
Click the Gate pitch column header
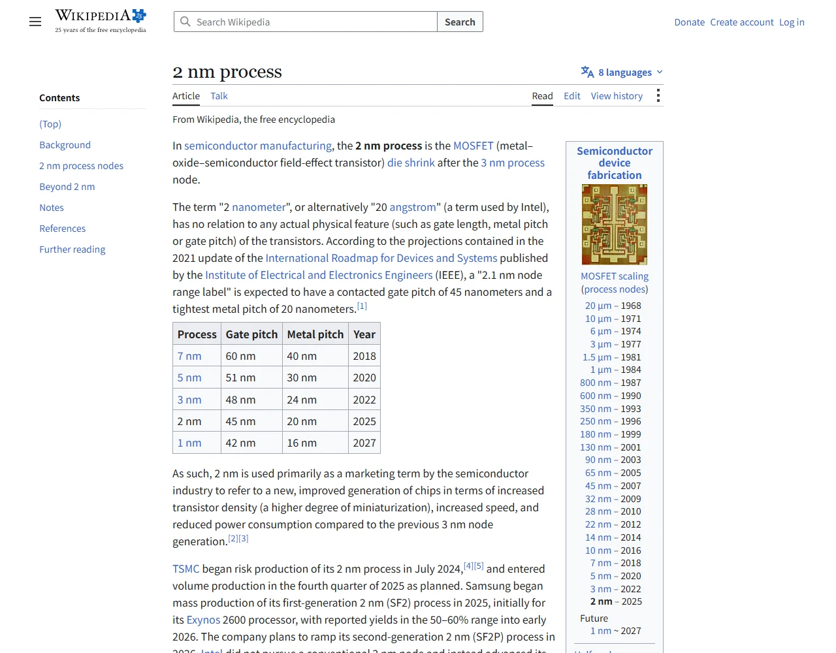click(251, 334)
